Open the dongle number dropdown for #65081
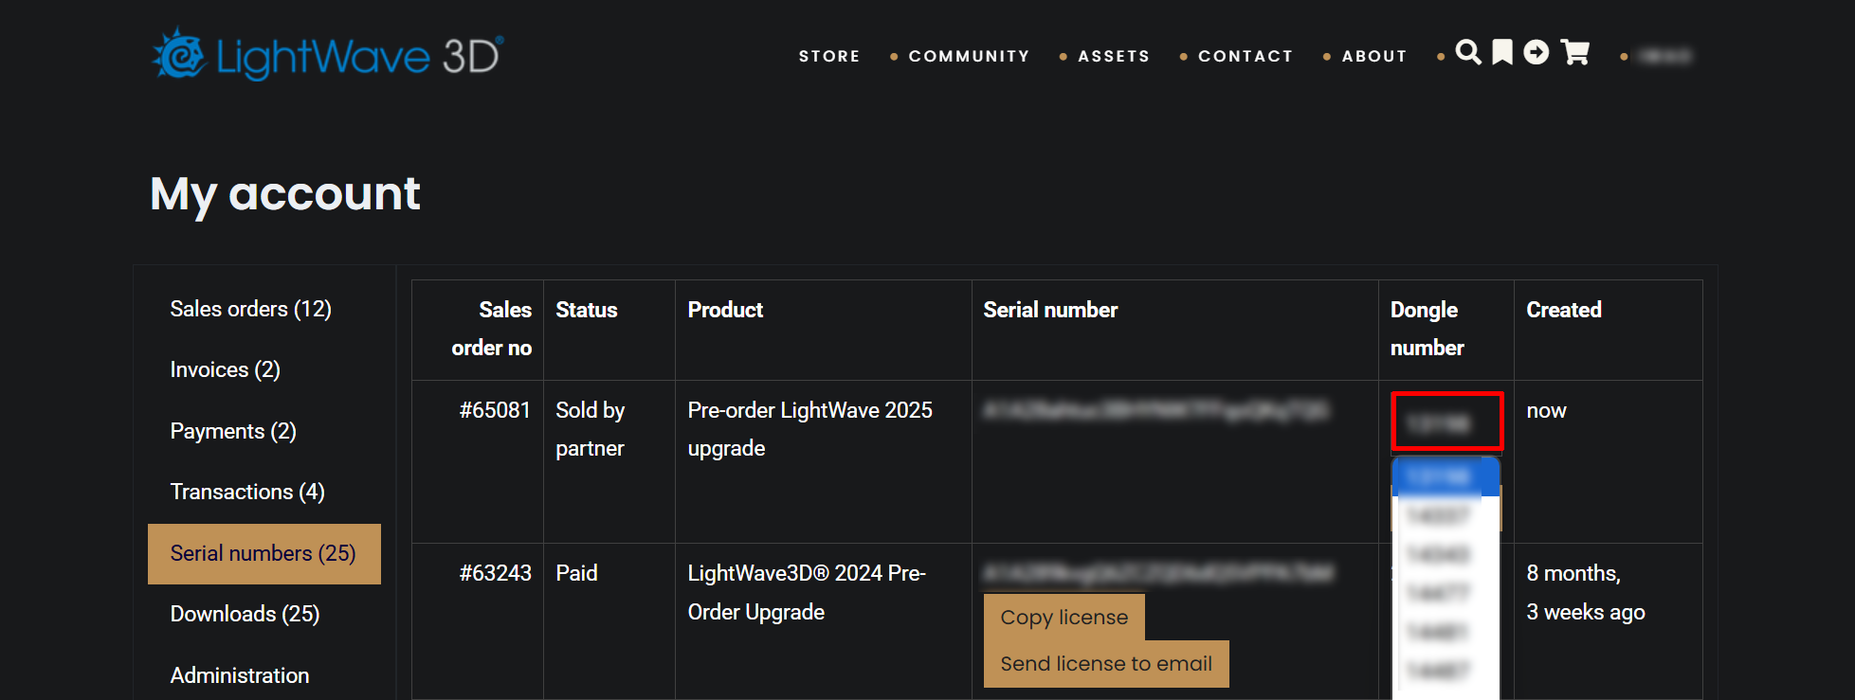 tap(1446, 421)
